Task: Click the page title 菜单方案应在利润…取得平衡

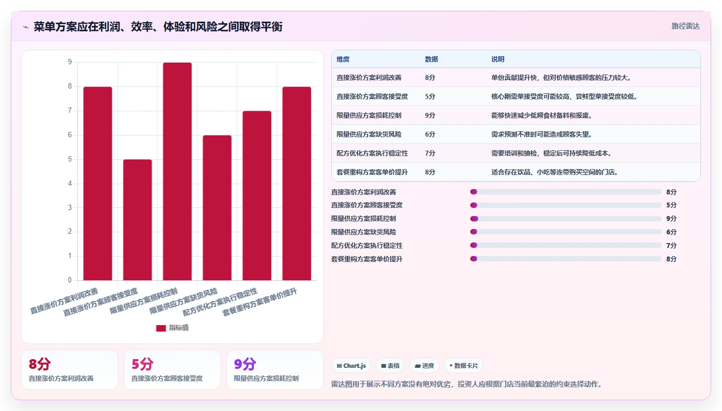Action: click(158, 26)
